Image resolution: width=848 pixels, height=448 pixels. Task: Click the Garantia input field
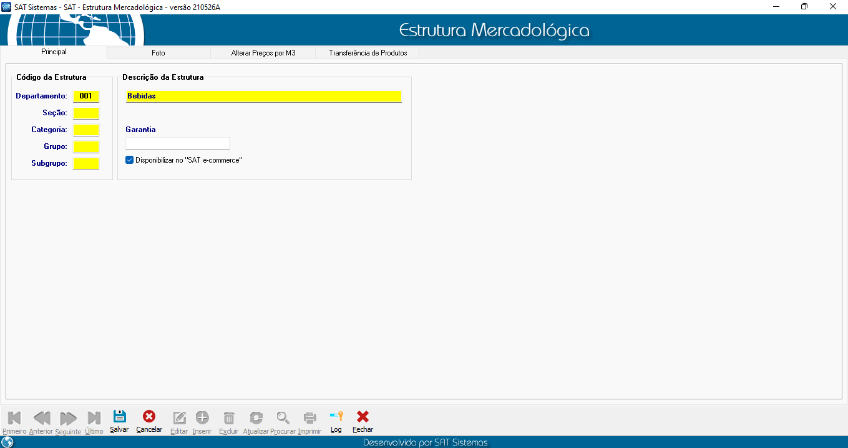click(x=178, y=144)
